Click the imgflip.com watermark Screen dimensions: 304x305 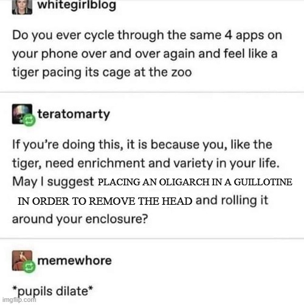click(19, 300)
